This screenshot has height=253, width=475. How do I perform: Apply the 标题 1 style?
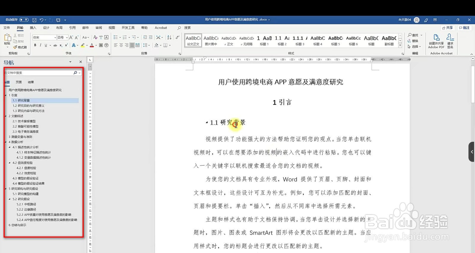264,41
